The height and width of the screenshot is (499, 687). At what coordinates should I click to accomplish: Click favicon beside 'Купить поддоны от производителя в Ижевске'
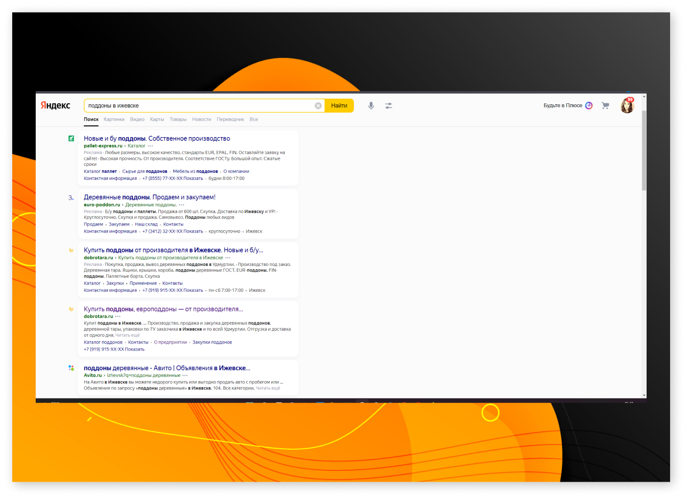pyautogui.click(x=71, y=250)
